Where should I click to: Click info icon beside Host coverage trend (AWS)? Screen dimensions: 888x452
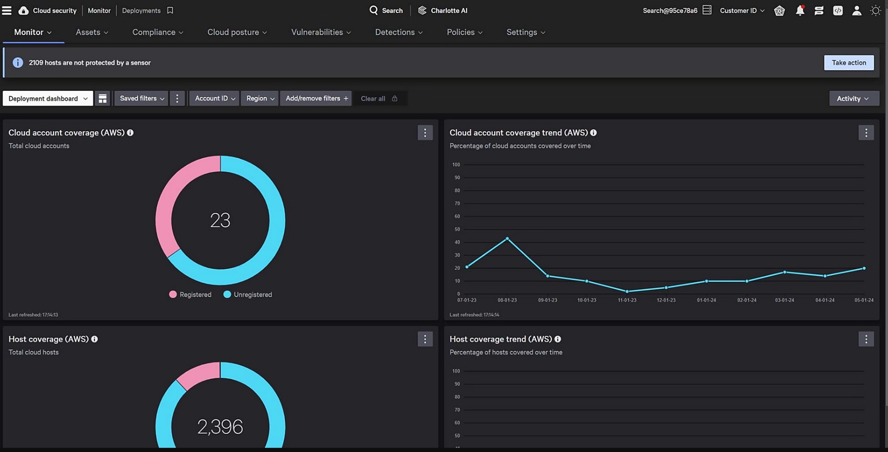pos(557,339)
